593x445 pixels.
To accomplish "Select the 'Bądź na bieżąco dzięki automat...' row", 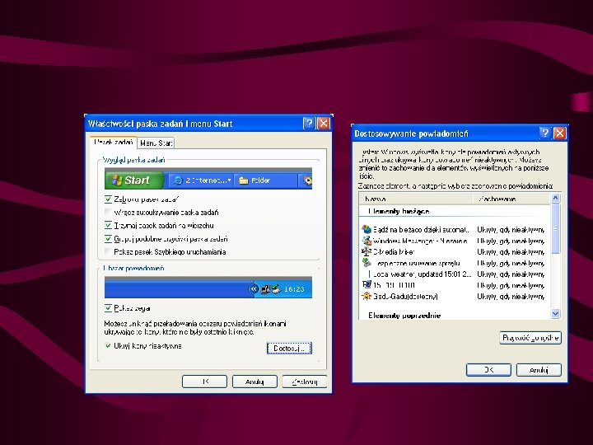I will (x=421, y=229).
